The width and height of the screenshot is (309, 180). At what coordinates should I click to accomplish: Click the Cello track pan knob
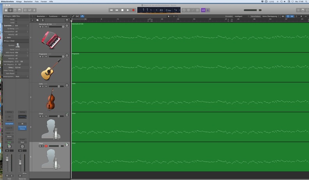point(67,85)
